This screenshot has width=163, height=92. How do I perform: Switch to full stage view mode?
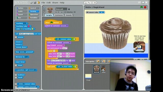pyautogui.click(x=143, y=3)
